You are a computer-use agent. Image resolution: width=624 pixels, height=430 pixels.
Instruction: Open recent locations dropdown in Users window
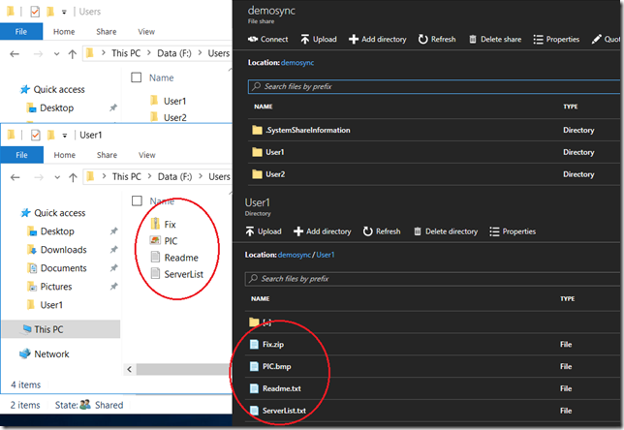point(56,53)
